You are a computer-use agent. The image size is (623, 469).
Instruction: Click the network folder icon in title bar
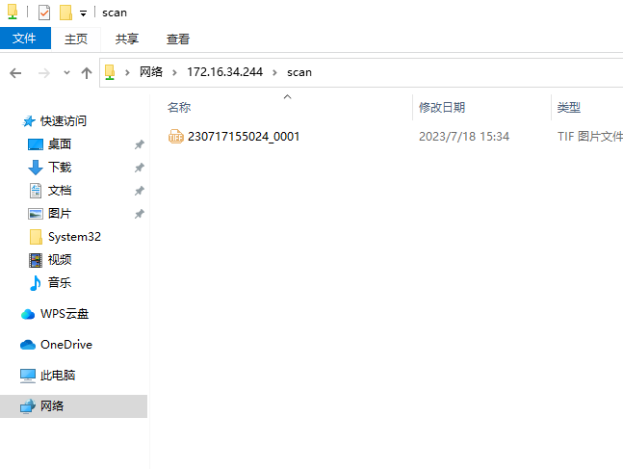pos(13,12)
